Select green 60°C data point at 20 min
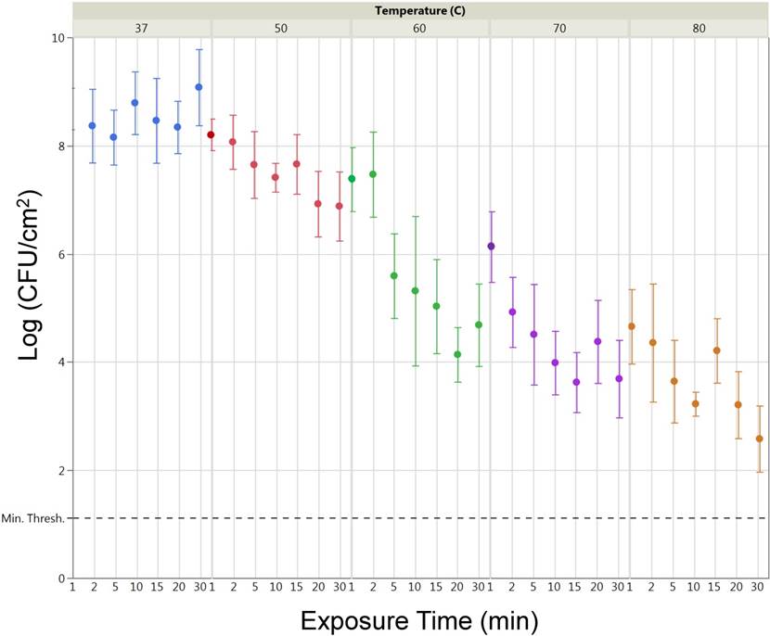770x636 pixels. 457,354
